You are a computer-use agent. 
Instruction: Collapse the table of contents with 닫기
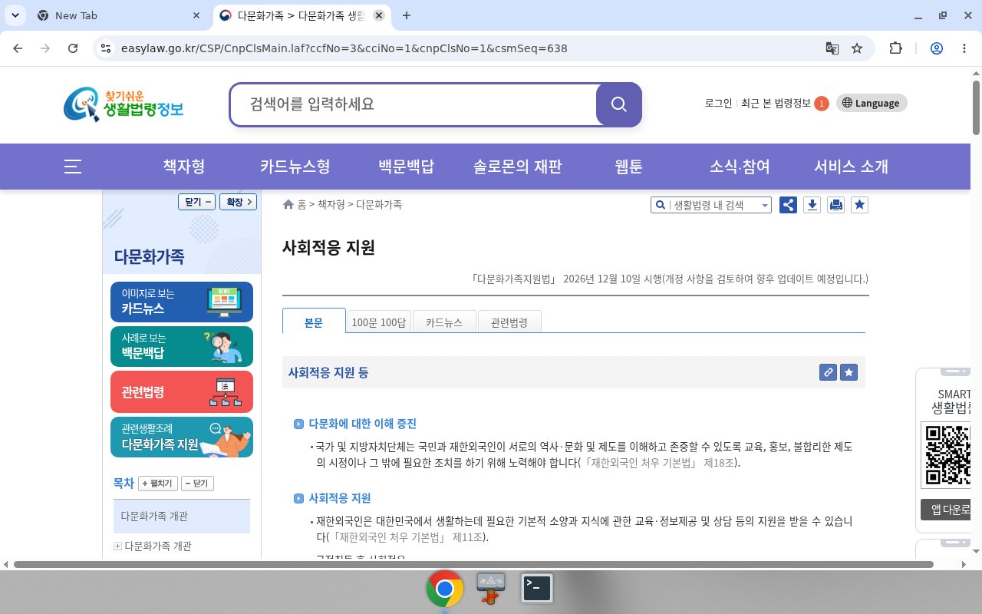pos(197,484)
